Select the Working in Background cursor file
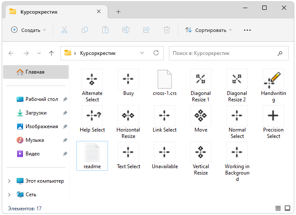 tap(237, 162)
